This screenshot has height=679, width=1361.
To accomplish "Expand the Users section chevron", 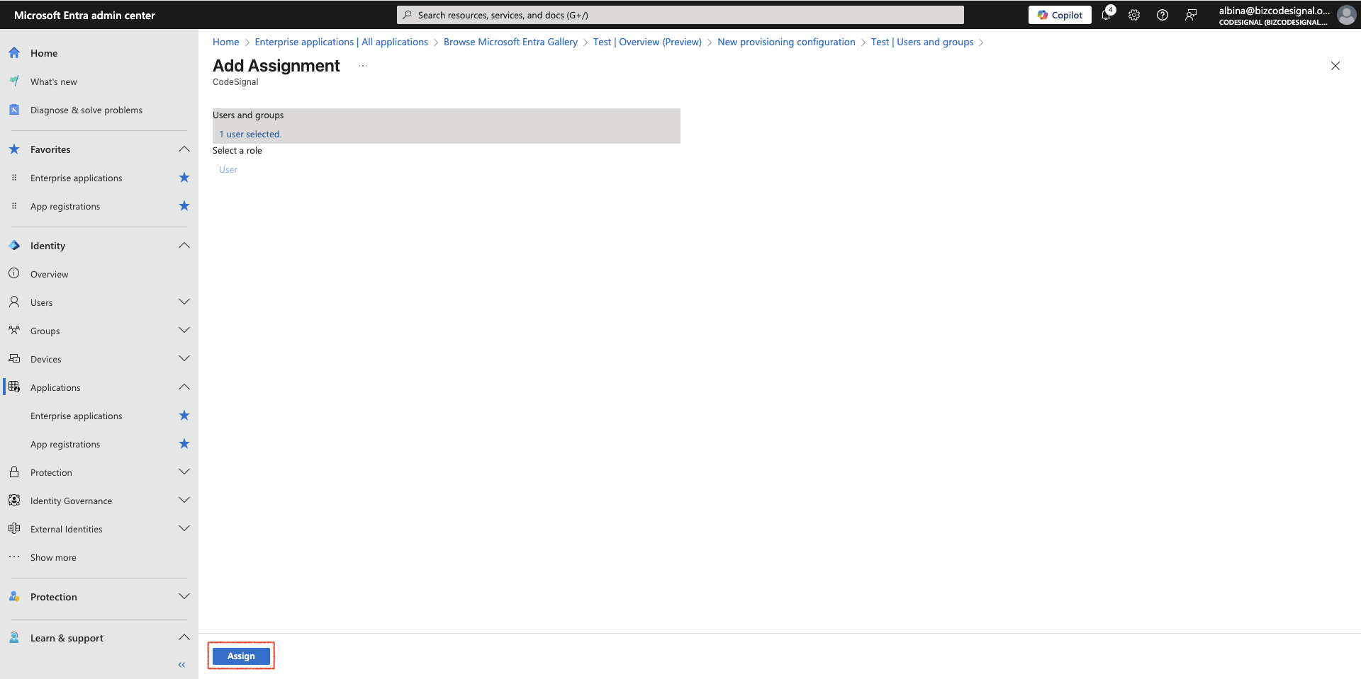I will point(184,302).
